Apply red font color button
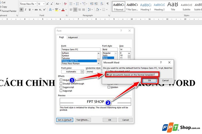This screenshot has height=134, width=202. tap(63, 10)
